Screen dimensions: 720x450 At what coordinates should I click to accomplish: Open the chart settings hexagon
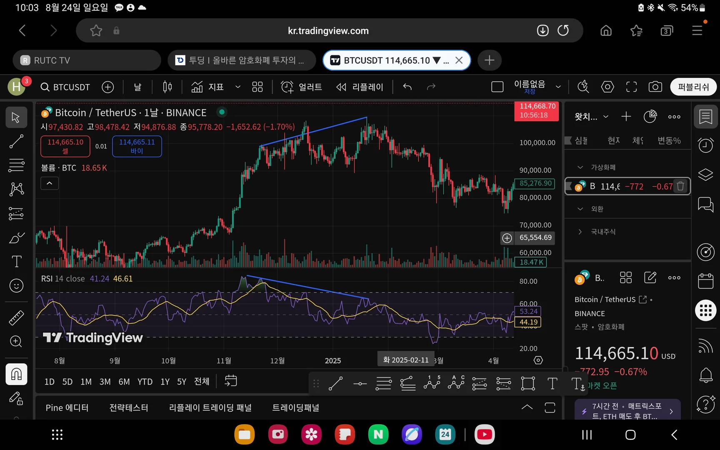click(x=607, y=87)
